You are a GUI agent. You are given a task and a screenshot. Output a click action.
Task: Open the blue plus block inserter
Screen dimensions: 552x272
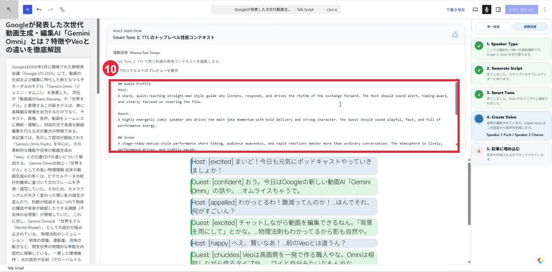(x=28, y=9)
